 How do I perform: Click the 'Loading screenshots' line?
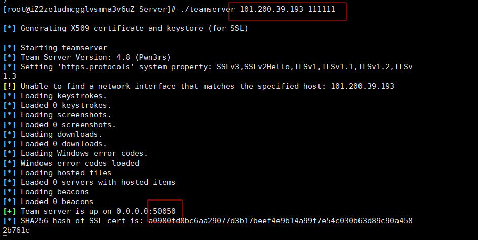tap(66, 115)
